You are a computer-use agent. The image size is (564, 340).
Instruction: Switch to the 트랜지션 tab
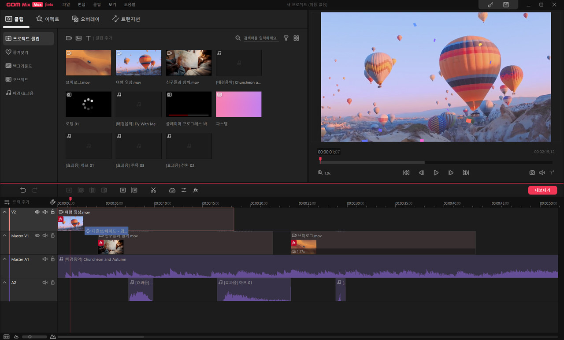click(x=126, y=19)
